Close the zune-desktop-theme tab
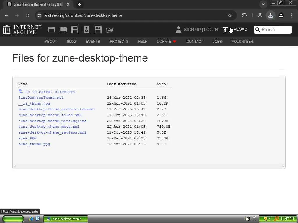The image size is (298, 223). [x=68, y=4]
